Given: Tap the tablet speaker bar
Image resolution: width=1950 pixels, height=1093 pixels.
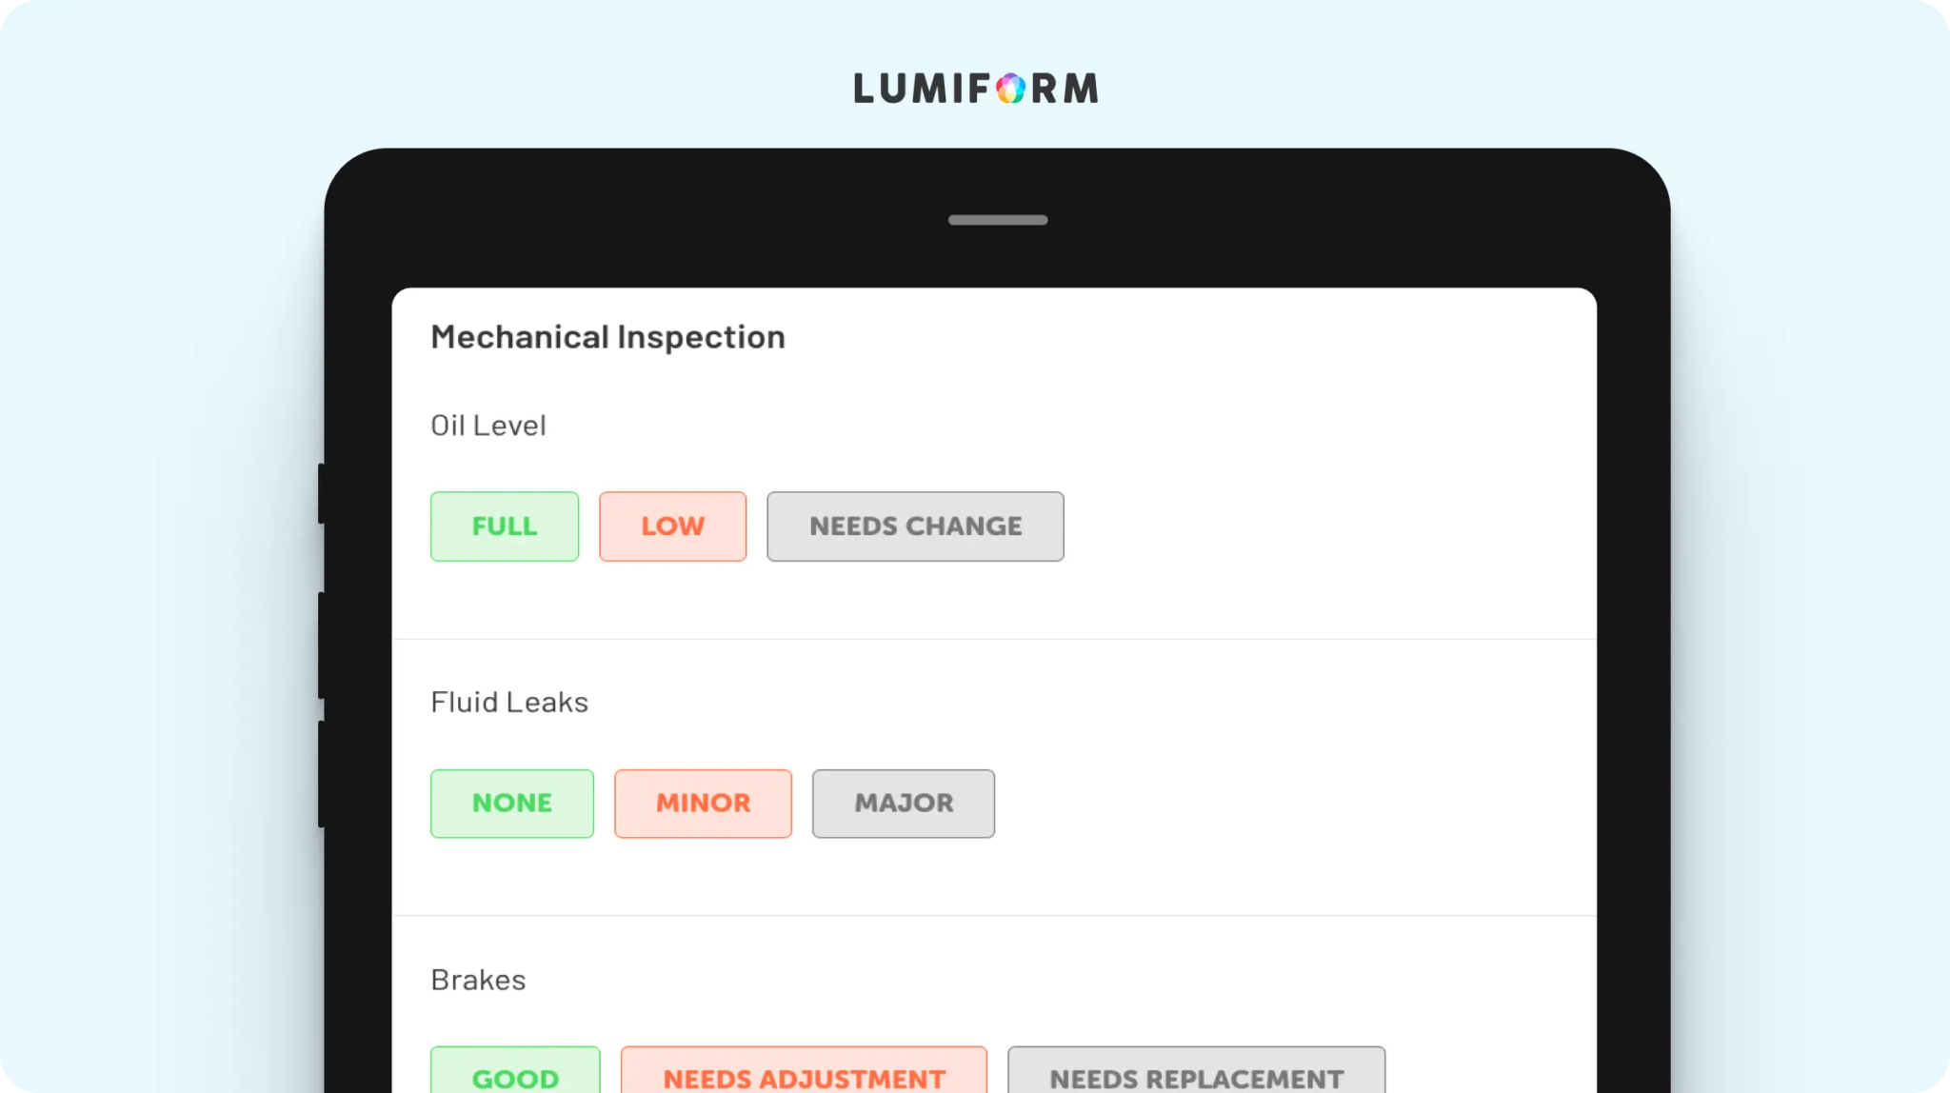Looking at the screenshot, I should pos(998,220).
